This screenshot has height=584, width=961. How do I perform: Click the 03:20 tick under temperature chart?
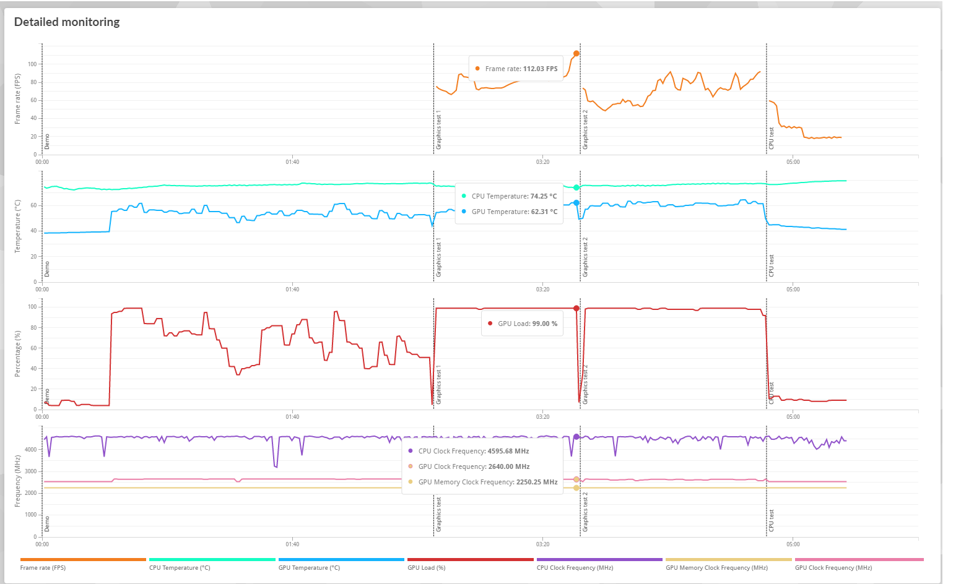click(542, 290)
